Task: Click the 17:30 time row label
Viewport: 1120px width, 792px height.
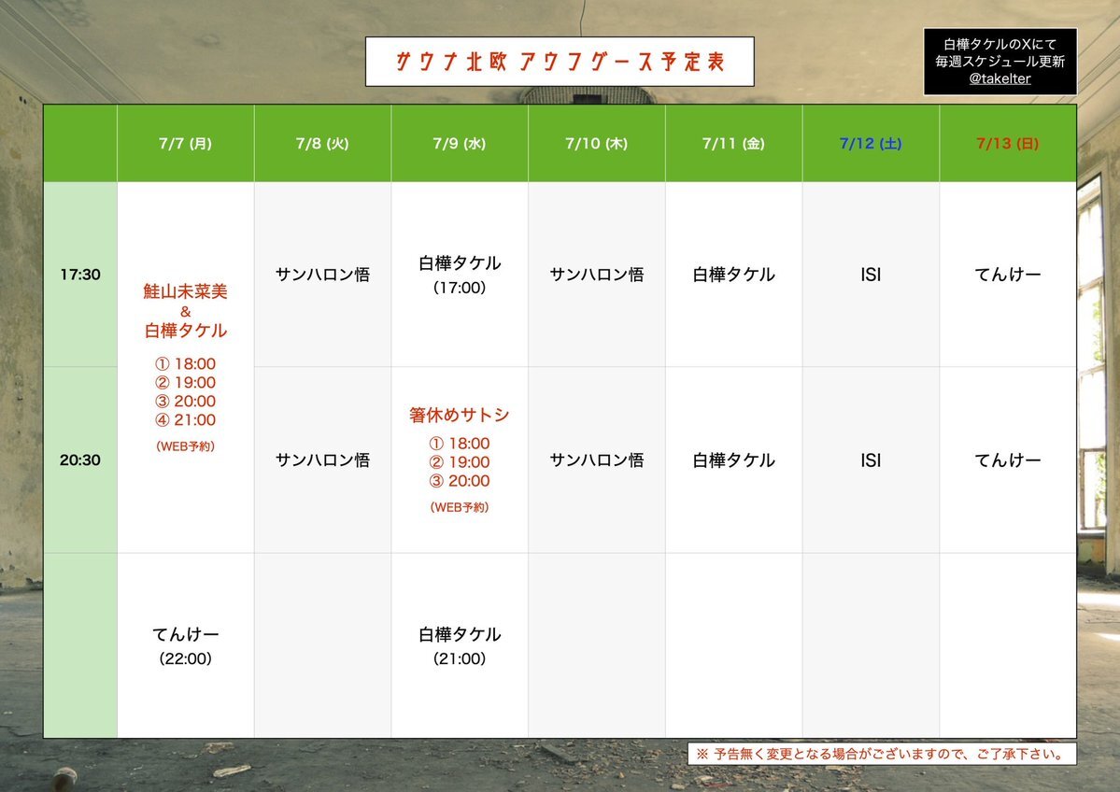Action: (80, 275)
